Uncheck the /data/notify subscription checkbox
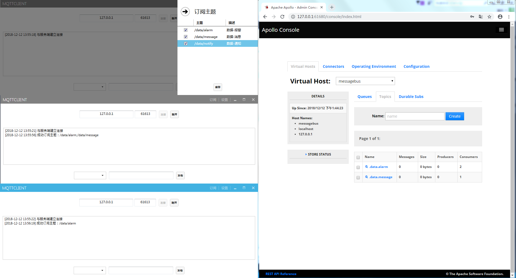The height and width of the screenshot is (278, 516). click(186, 43)
